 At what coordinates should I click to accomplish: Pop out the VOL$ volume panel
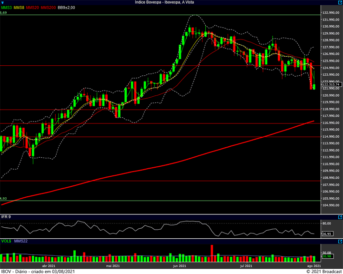click(340, 242)
